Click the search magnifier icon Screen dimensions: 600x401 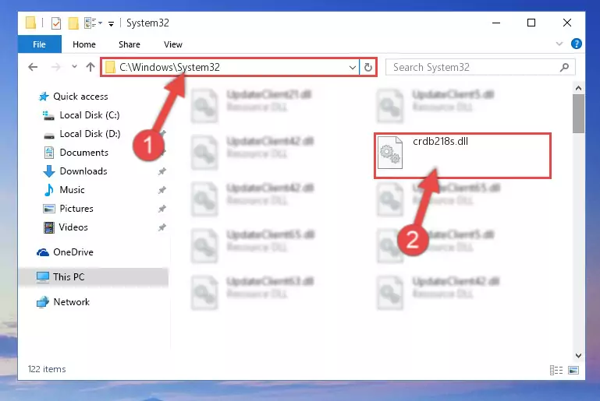click(x=564, y=68)
